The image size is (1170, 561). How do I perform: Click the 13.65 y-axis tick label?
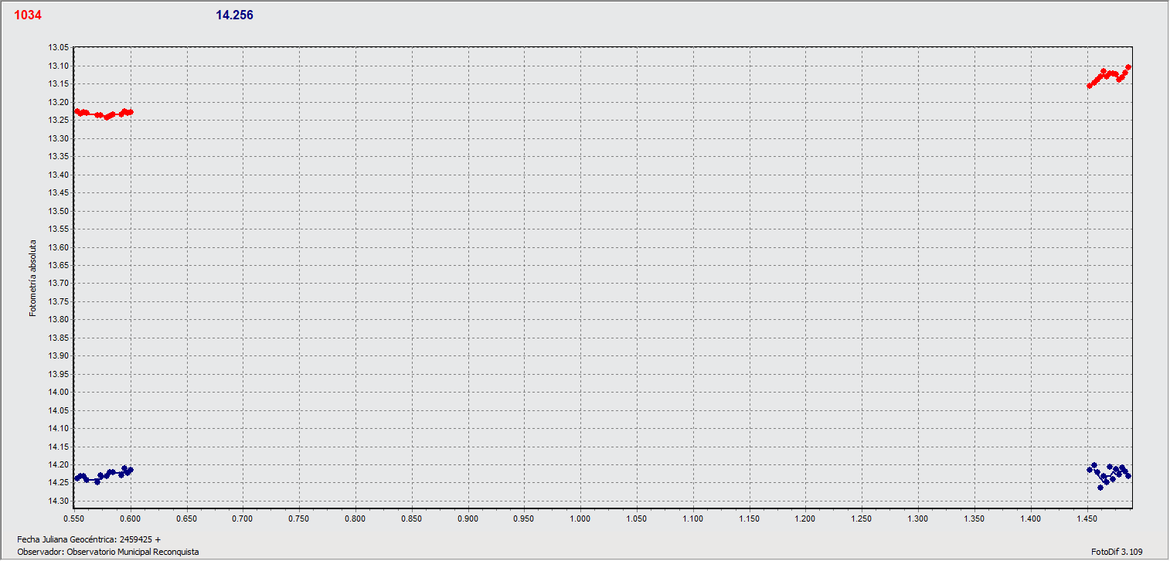(x=58, y=265)
